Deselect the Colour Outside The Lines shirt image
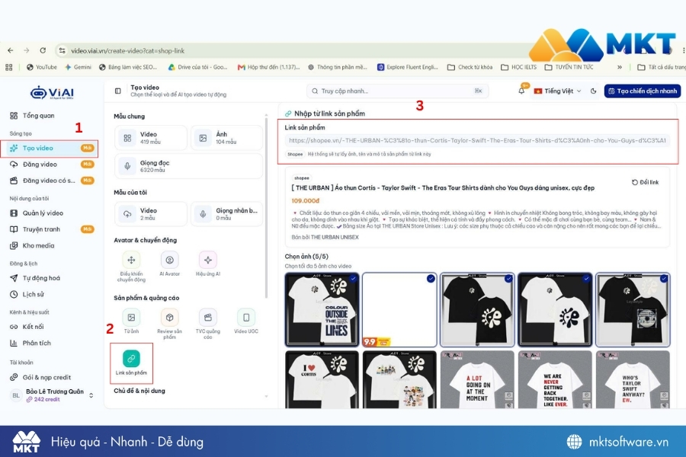Image resolution: width=686 pixels, height=457 pixels. (x=322, y=310)
